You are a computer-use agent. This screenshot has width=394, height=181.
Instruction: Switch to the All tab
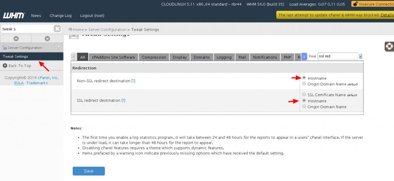click(x=82, y=57)
